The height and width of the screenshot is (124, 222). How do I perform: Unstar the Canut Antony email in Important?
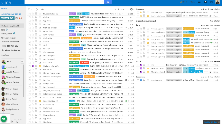(141, 12)
